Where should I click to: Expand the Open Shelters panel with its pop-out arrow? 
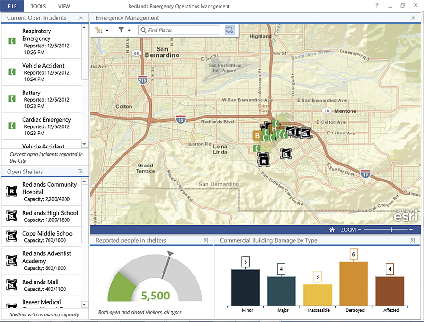coord(81,171)
